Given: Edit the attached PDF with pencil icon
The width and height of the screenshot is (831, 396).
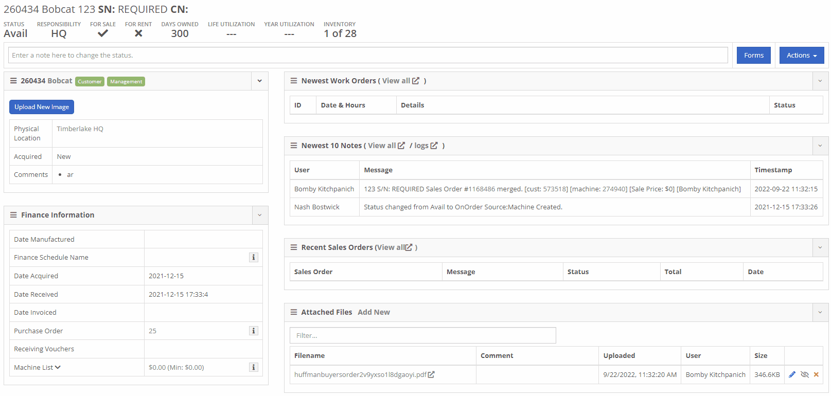Looking at the screenshot, I should coord(792,374).
